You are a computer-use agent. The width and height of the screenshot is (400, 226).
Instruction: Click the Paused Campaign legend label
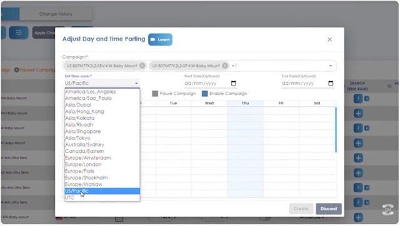[x=37, y=70]
